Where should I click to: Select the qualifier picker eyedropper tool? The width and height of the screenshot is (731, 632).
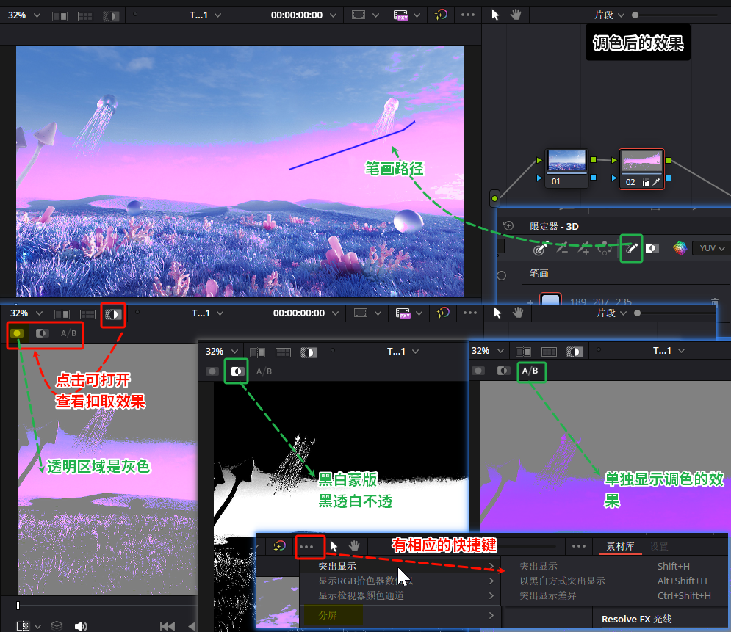[x=540, y=249]
